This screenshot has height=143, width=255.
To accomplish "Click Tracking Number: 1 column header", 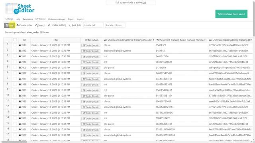I will click(181, 40).
